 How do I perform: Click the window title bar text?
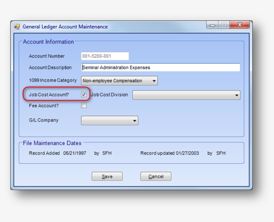[x=65, y=27]
